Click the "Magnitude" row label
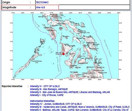 (9, 7)
